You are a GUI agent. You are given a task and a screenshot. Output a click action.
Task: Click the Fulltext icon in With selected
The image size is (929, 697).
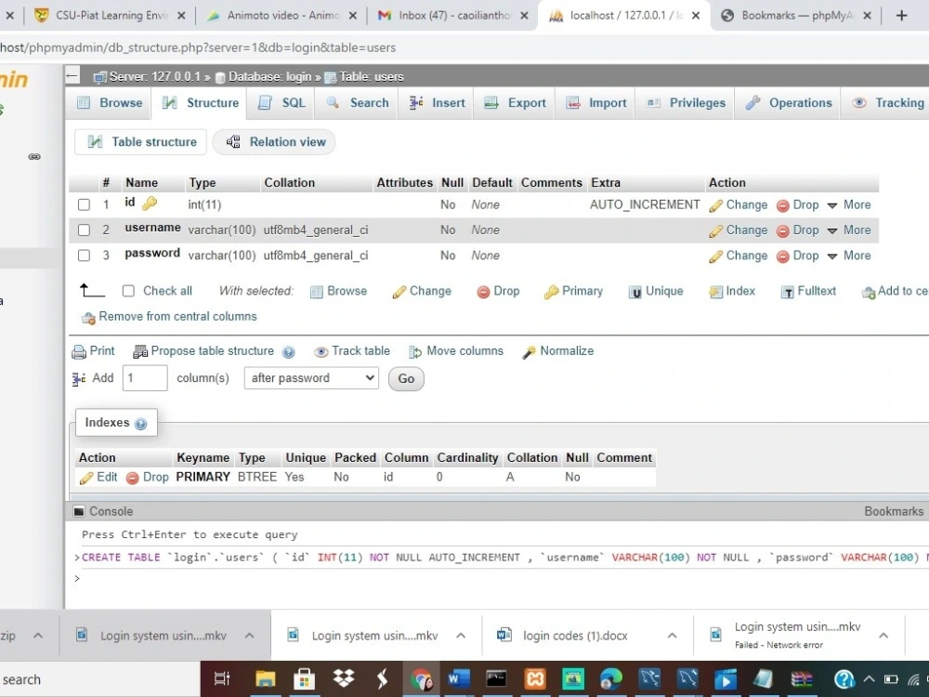[788, 292]
